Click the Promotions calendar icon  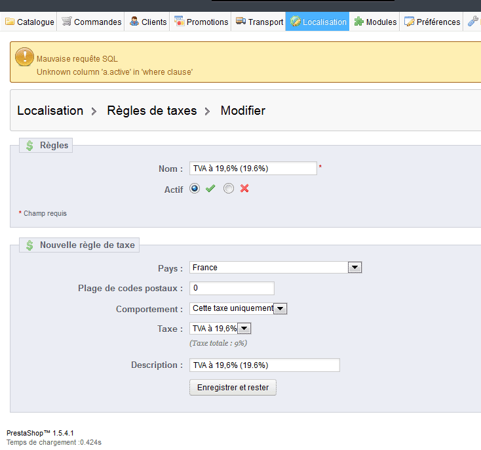pos(179,21)
